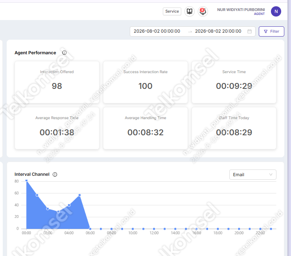Click the Average Handling Time value 00:08:32

145,133
